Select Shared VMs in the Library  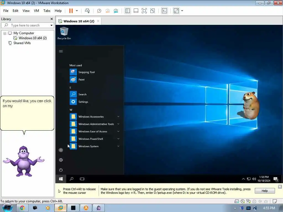[x=22, y=43]
